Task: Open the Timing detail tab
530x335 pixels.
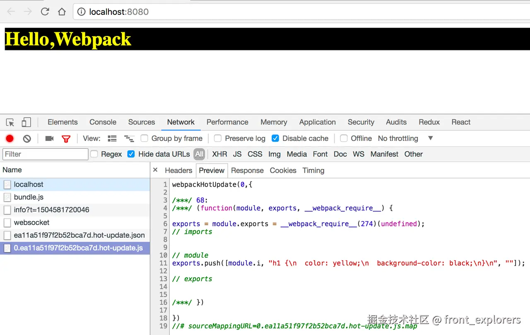Action: pos(313,170)
